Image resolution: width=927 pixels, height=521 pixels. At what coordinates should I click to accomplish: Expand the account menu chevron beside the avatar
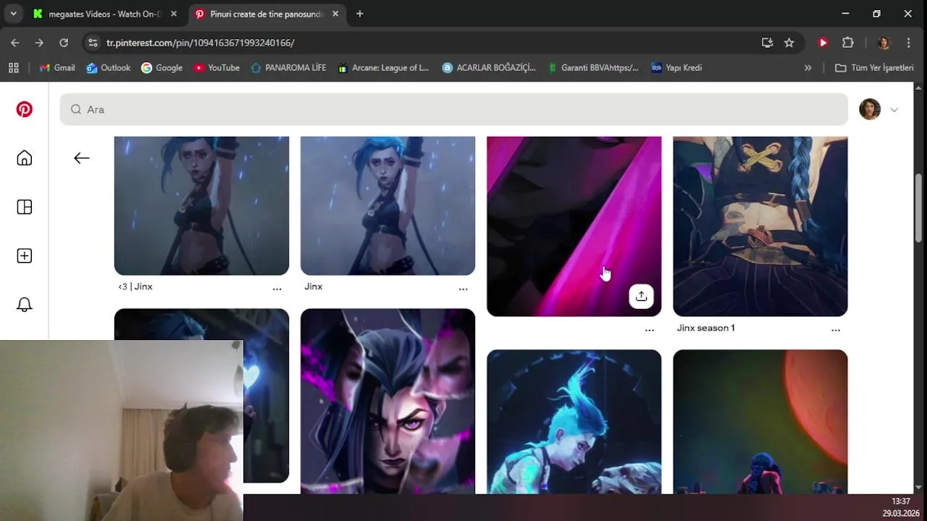tap(894, 110)
